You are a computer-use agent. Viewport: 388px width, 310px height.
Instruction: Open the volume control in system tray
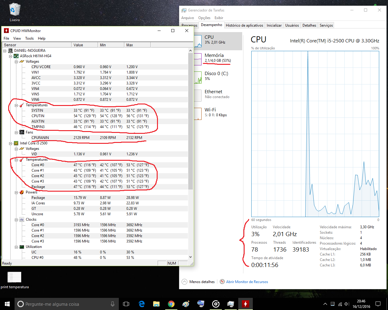click(x=347, y=304)
